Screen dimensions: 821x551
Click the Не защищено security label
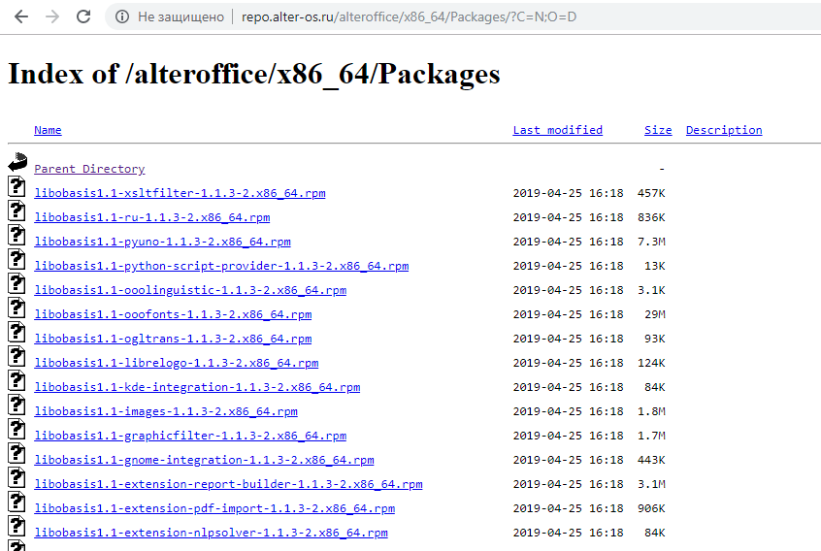[181, 16]
